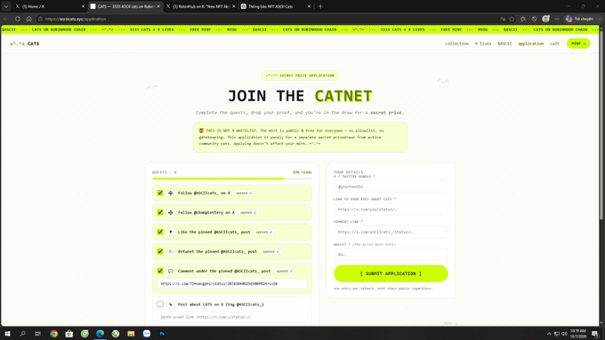Click the heart icon in Like quest
The height and width of the screenshot is (340, 605).
(171, 232)
